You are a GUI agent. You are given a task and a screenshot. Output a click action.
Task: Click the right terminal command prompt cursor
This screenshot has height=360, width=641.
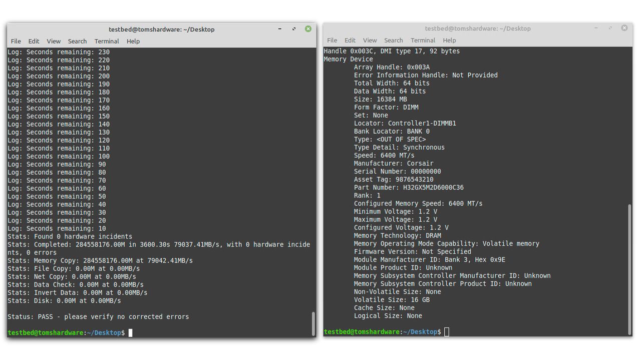(447, 332)
